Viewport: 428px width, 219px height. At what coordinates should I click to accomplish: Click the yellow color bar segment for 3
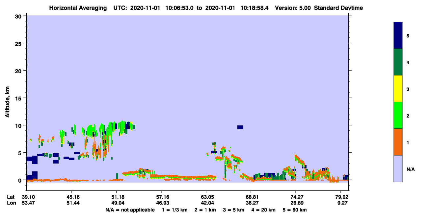click(x=398, y=89)
